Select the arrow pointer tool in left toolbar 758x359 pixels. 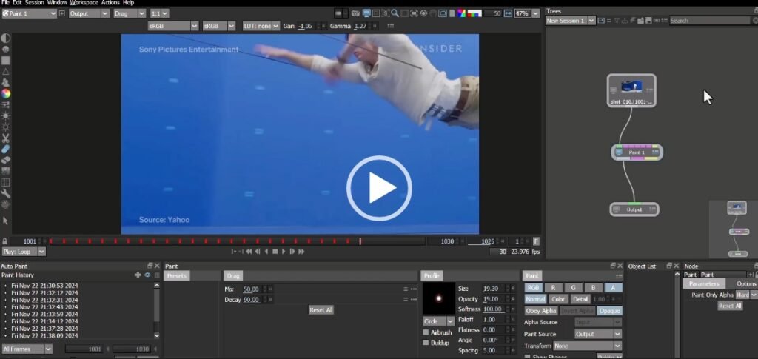coord(5,221)
